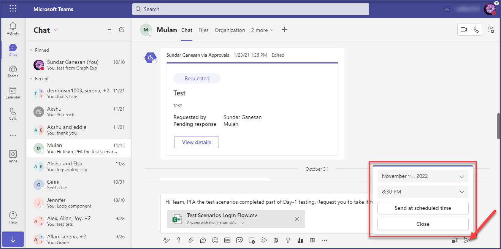The image size is (501, 249).
Task: Open the Activity feed in sidebar
Action: [13, 29]
